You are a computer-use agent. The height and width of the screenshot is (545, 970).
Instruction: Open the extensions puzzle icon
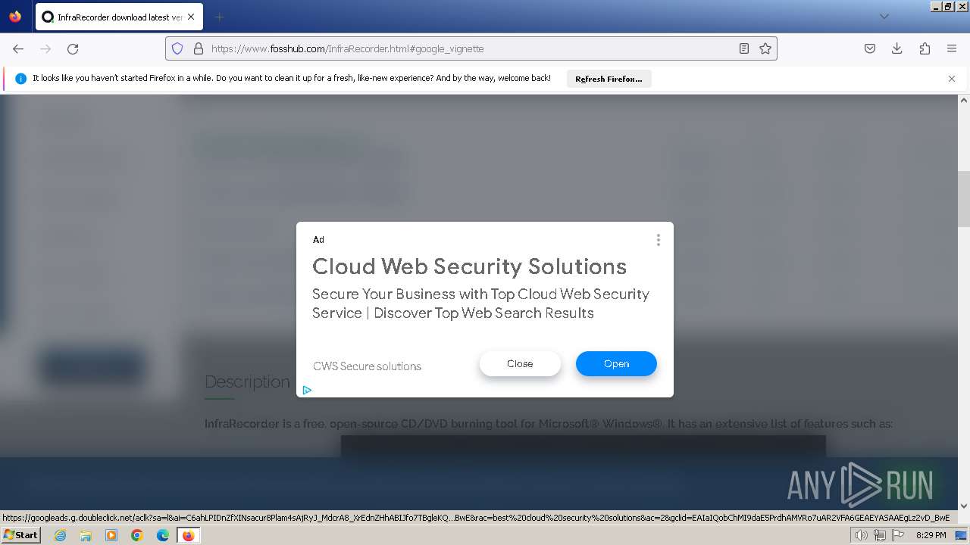coord(925,48)
